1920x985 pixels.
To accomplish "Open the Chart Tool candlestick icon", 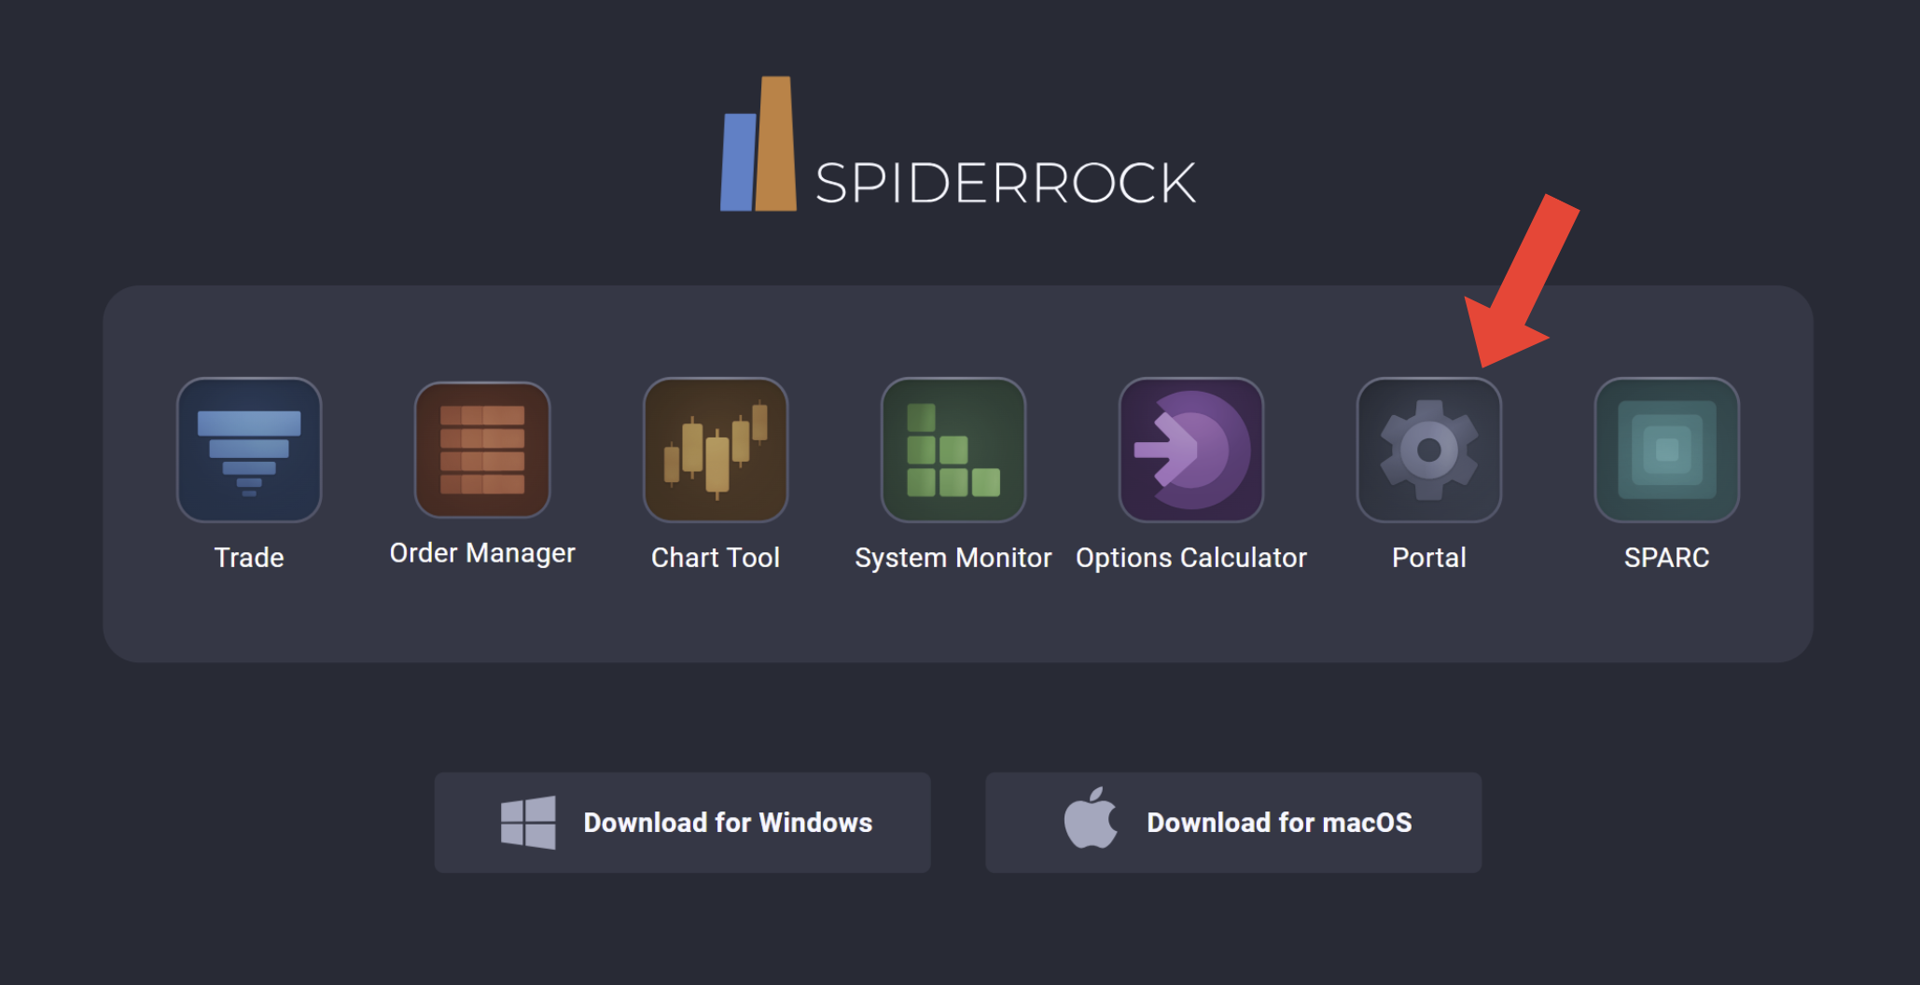I will [x=716, y=451].
